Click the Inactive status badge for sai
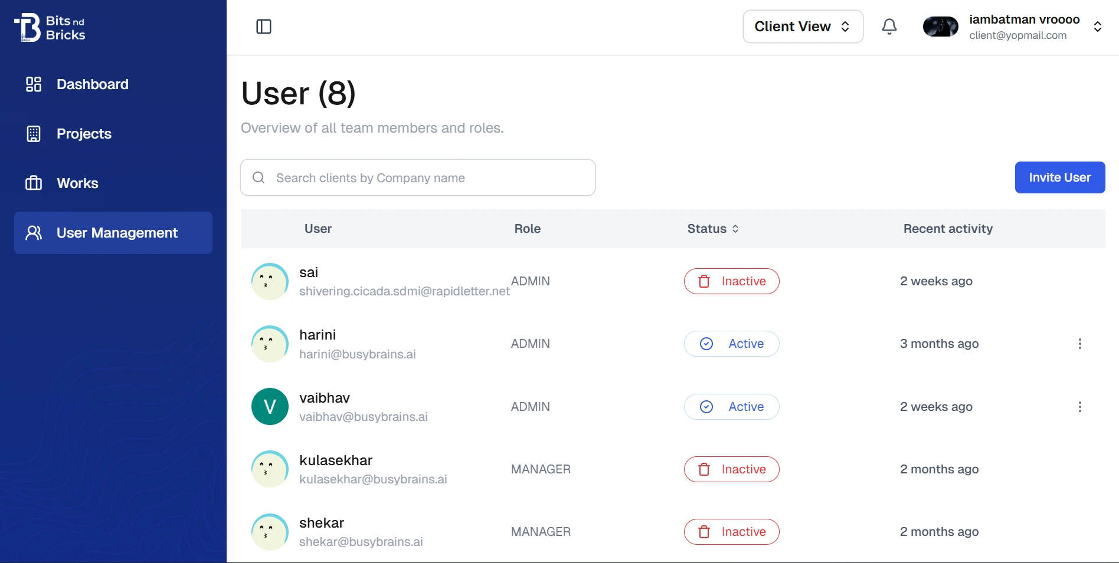 click(731, 281)
